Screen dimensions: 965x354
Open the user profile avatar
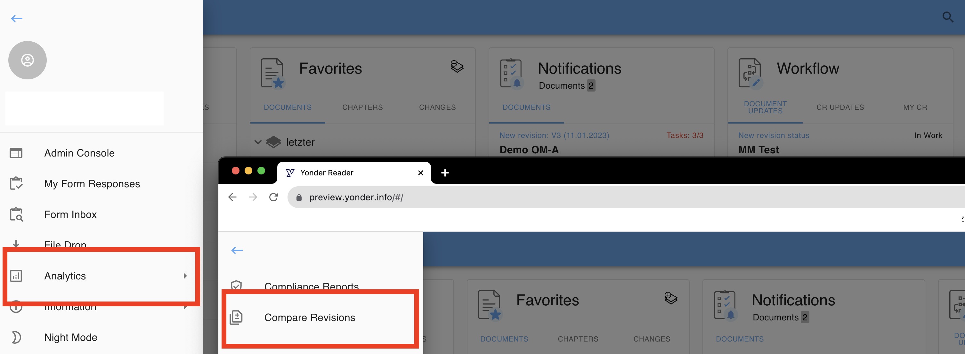click(27, 60)
